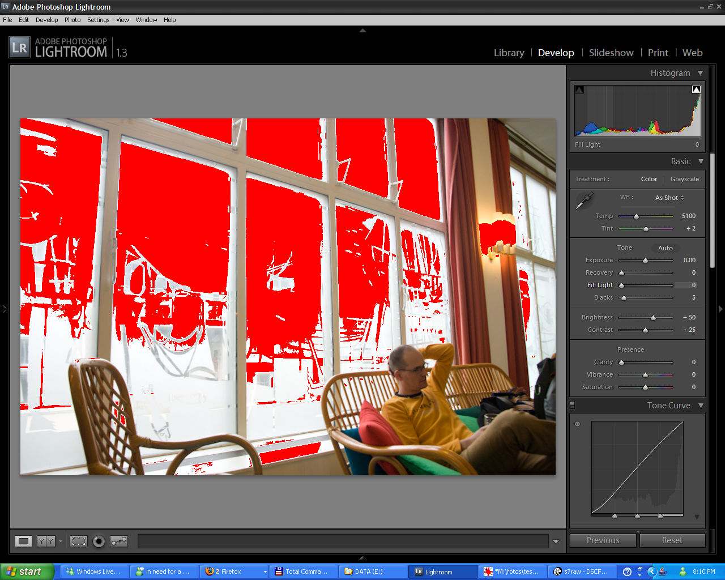Open the WB As Shot preset dropdown
Viewport: 725px width, 580px height.
pos(669,198)
